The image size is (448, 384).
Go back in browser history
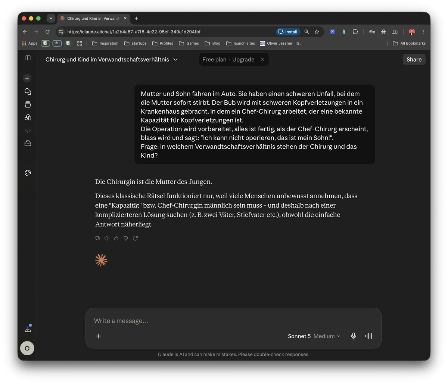pyautogui.click(x=25, y=32)
